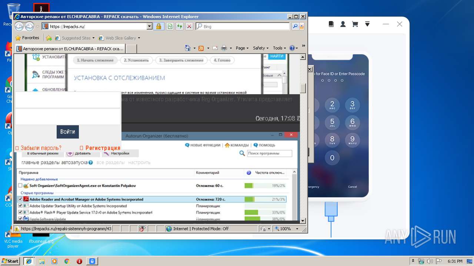Click the upper login text field
474x266 pixels.
(67, 100)
